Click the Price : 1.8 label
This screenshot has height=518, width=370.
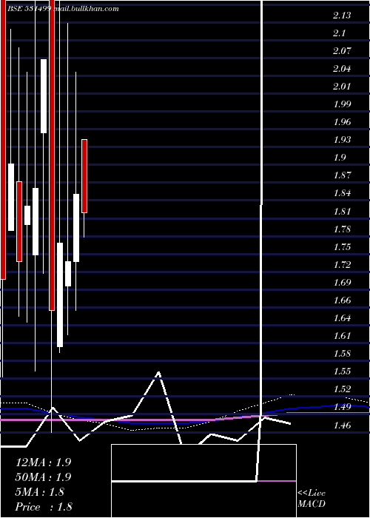(x=44, y=507)
